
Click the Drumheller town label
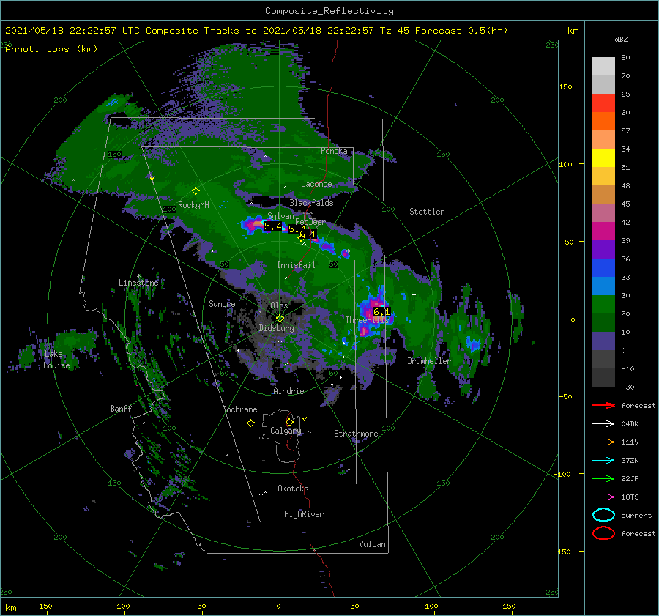click(x=429, y=361)
